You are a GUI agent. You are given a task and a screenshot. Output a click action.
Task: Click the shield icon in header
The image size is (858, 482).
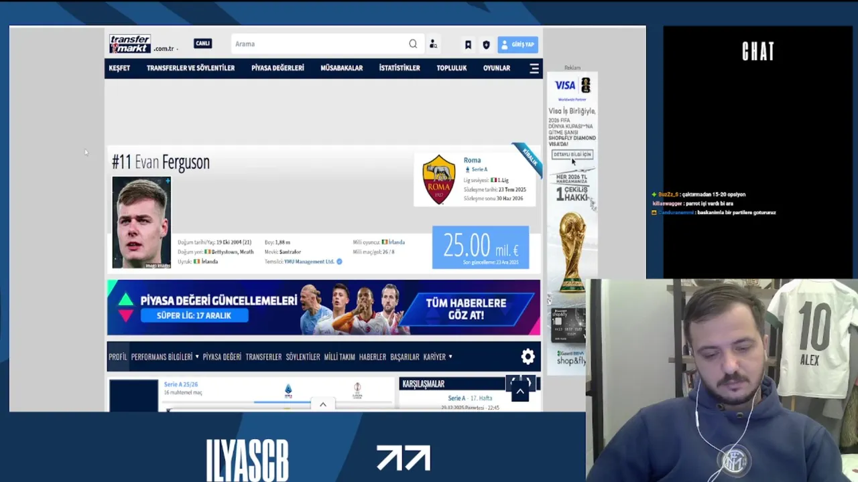click(x=486, y=45)
